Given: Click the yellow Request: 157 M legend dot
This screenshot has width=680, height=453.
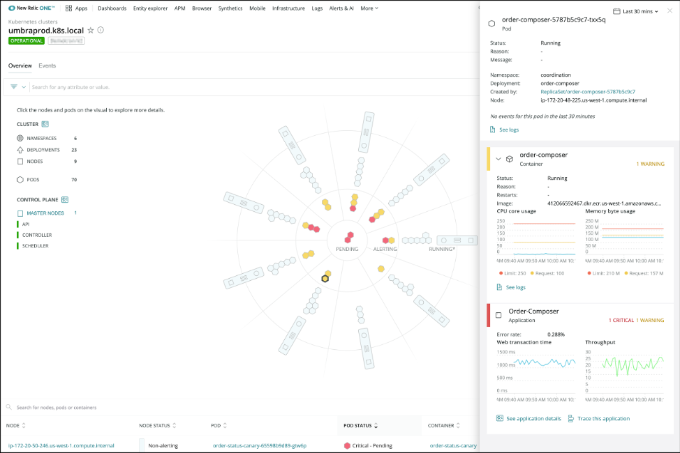Looking at the screenshot, I should (626, 273).
